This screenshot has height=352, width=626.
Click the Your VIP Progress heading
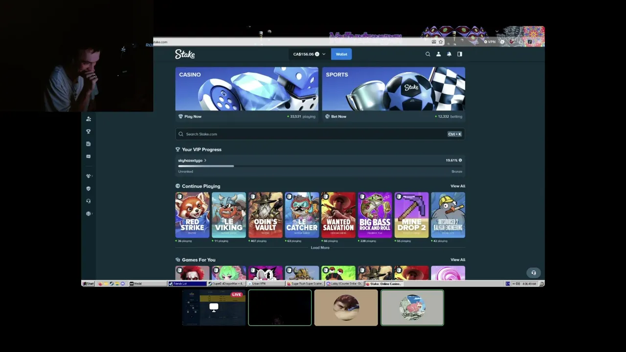201,150
